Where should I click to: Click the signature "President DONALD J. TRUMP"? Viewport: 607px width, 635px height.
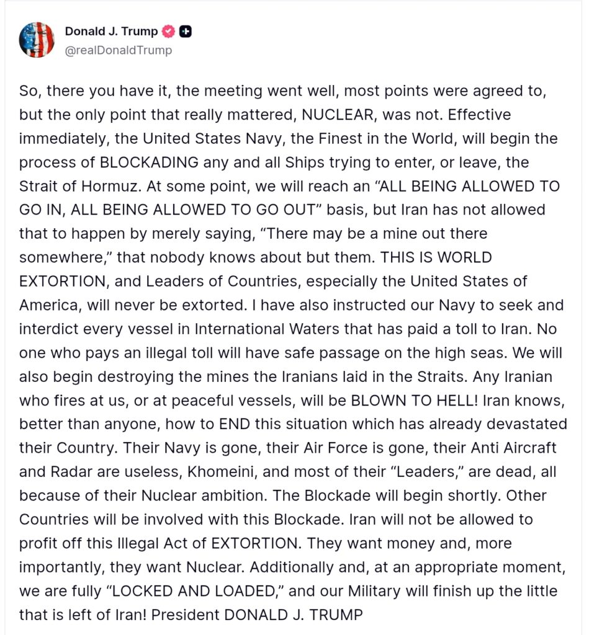(257, 615)
